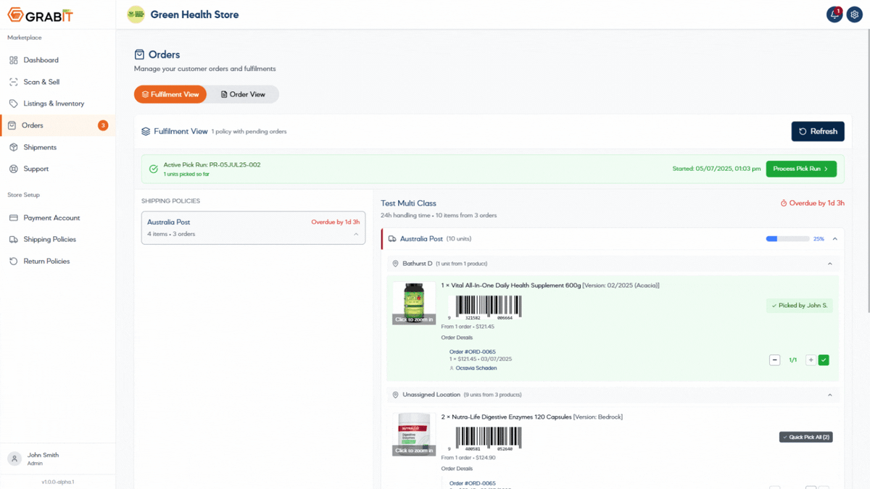Open Return Policies in the sidebar

46,261
